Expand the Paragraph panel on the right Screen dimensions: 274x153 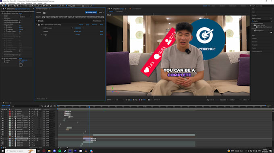click(x=255, y=45)
